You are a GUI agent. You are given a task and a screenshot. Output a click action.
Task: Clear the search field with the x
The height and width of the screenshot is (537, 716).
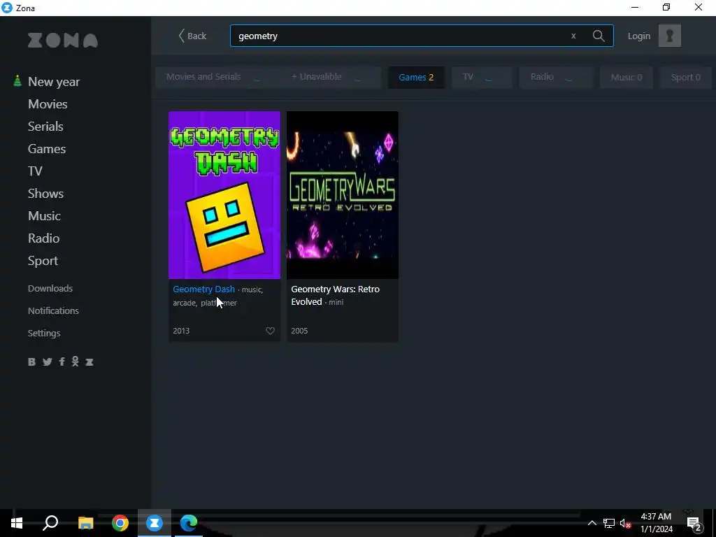(573, 36)
